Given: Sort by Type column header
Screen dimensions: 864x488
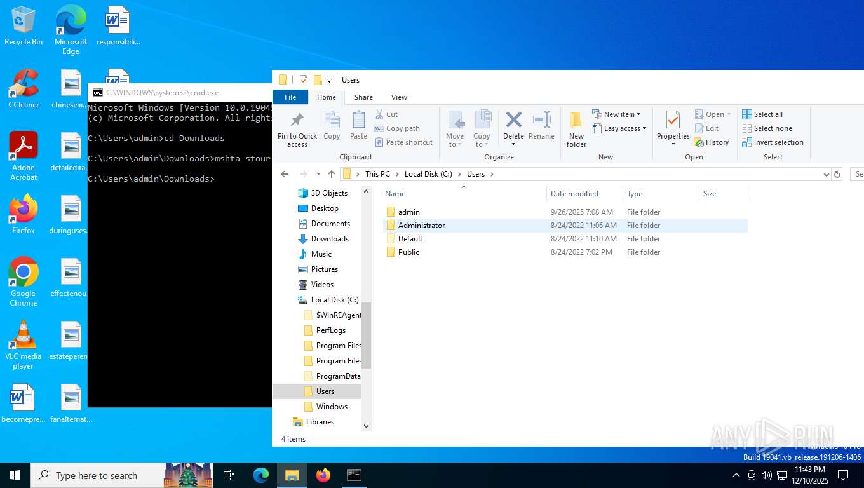Looking at the screenshot, I should [x=661, y=194].
